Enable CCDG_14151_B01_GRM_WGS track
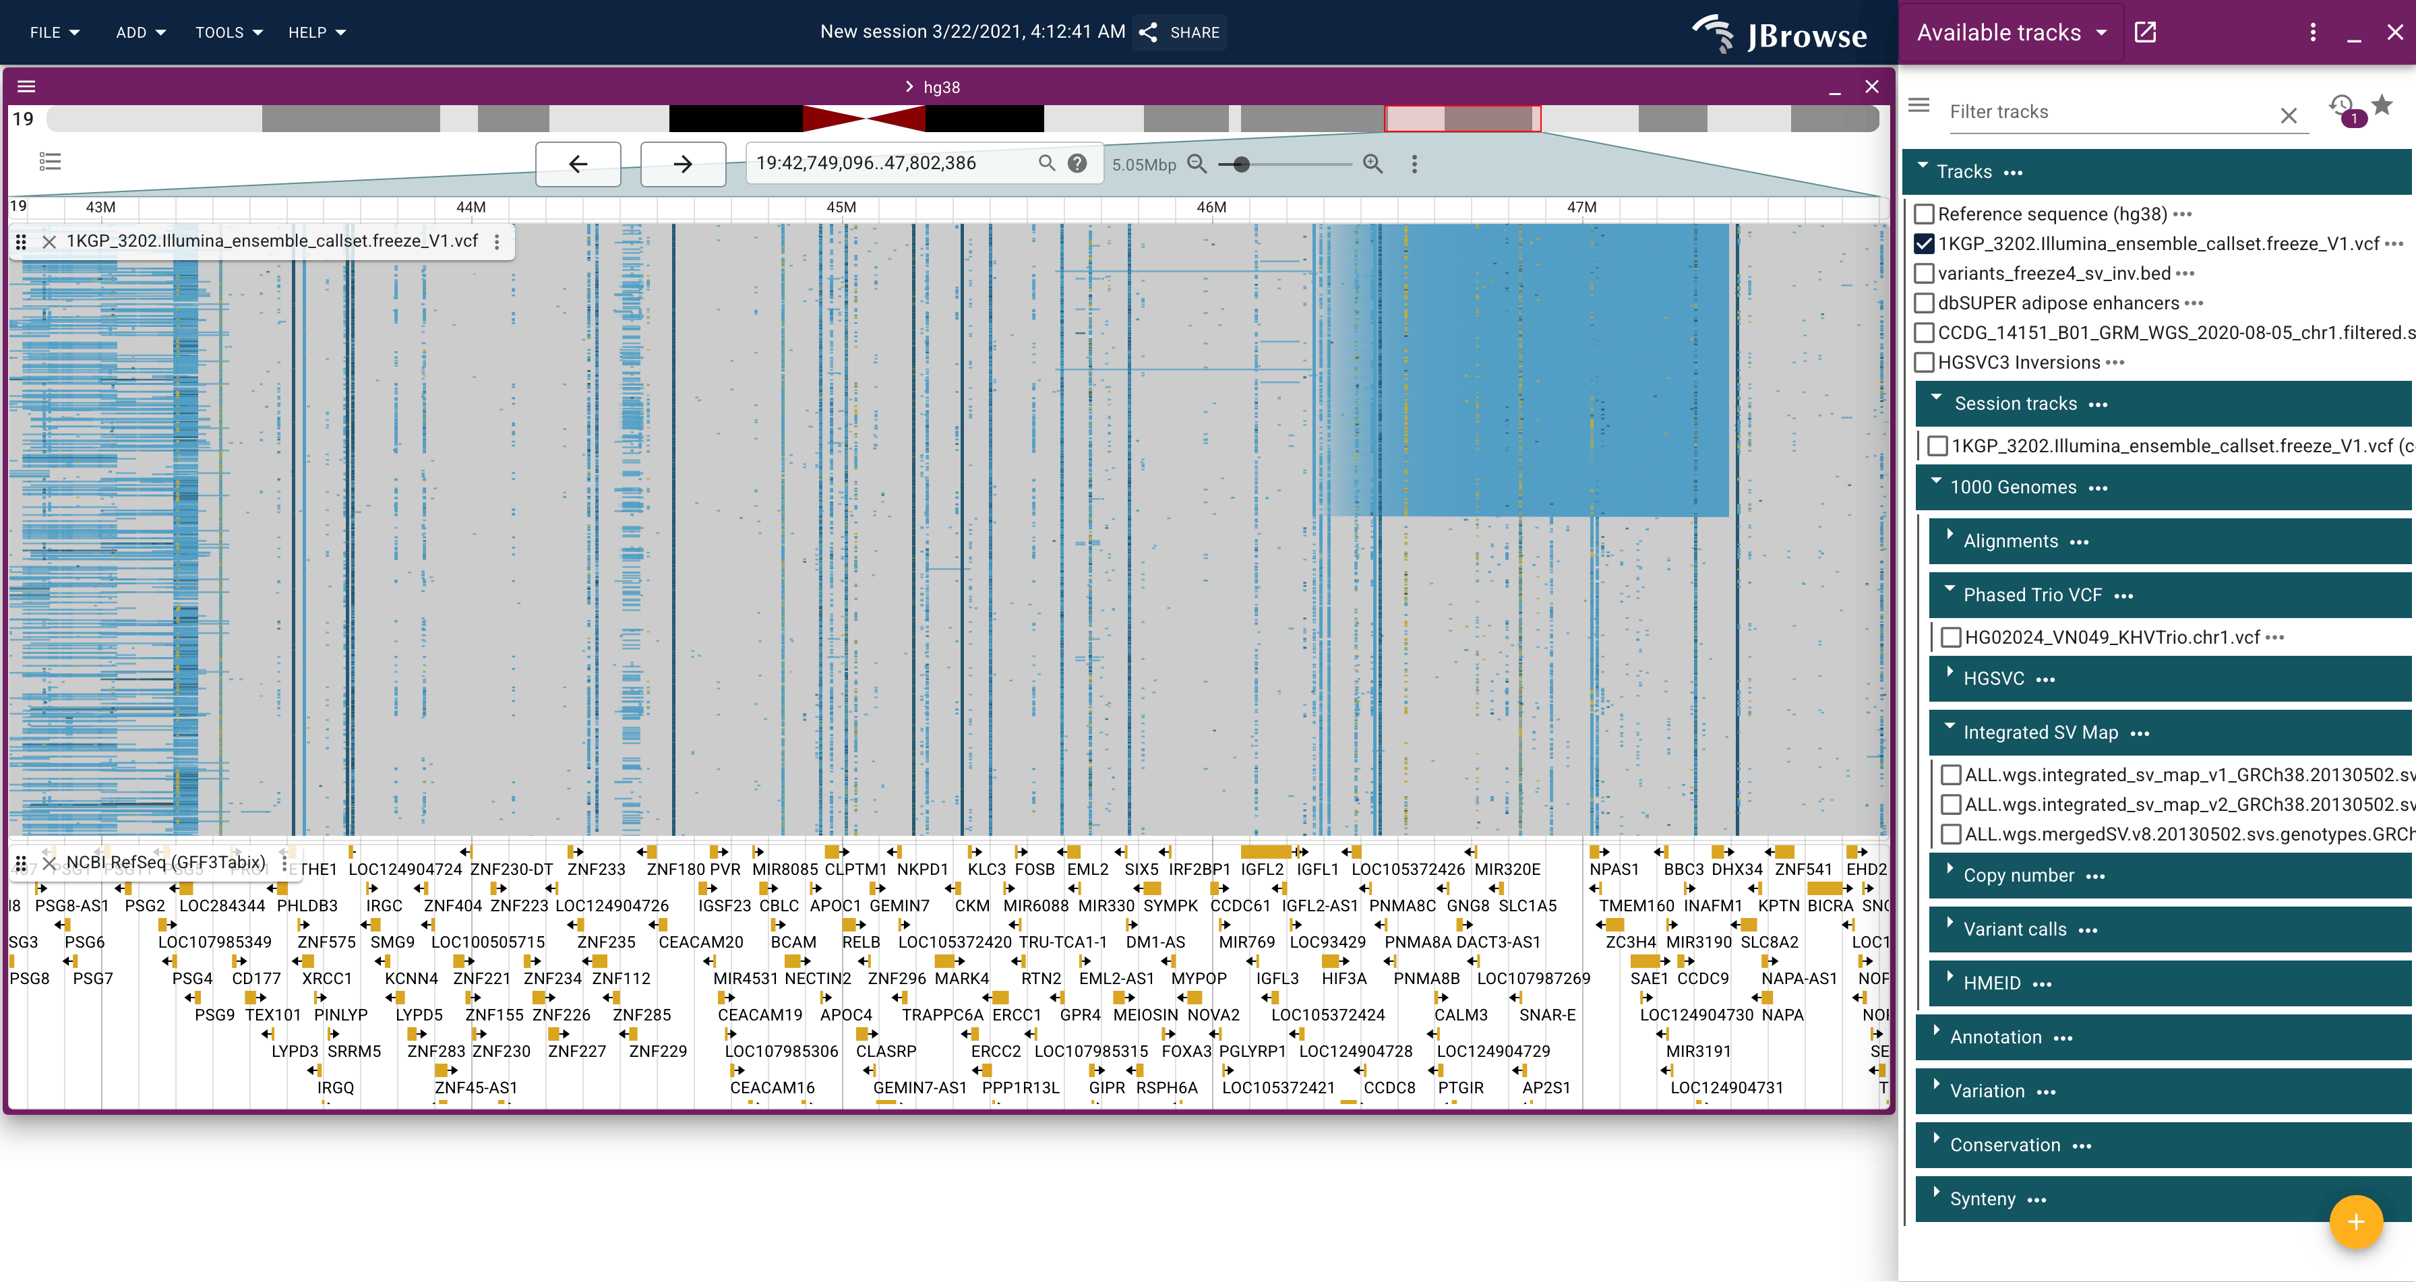The height and width of the screenshot is (1282, 2416). tap(1924, 332)
